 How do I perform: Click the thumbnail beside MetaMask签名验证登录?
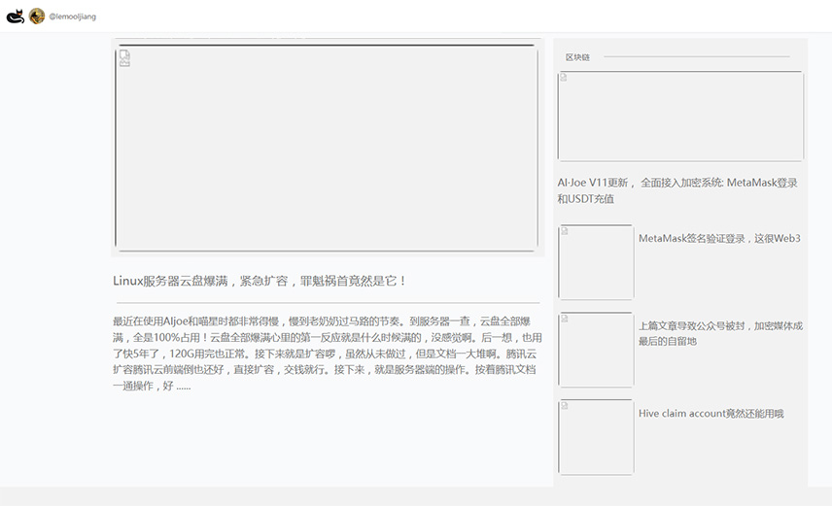596,262
